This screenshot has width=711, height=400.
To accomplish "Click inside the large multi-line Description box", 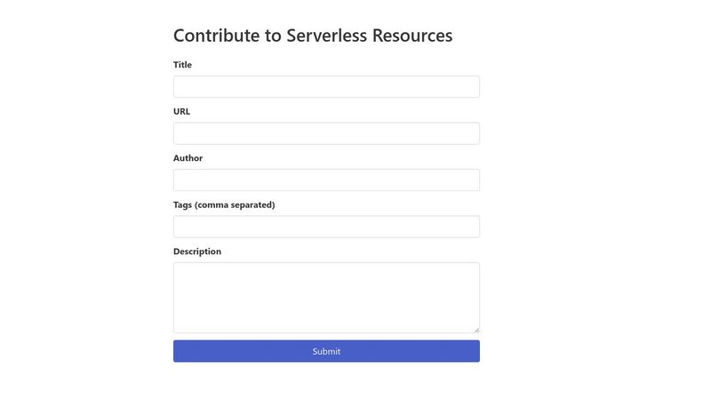I will [326, 298].
